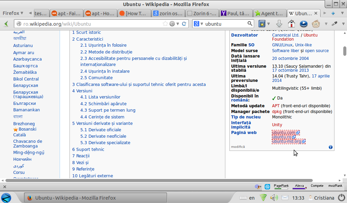Open the Unity interface link
347x203 pixels.
277,125
